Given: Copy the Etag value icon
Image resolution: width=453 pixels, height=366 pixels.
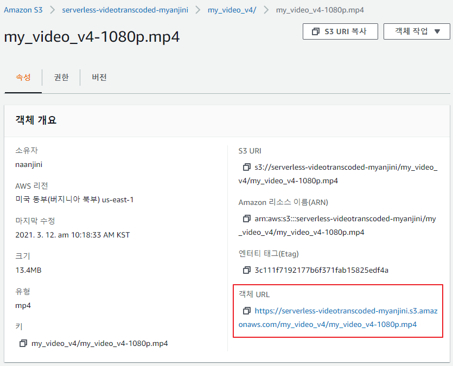Looking at the screenshot, I should (x=246, y=270).
